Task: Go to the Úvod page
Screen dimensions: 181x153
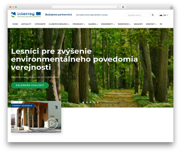Action: coord(15,24)
